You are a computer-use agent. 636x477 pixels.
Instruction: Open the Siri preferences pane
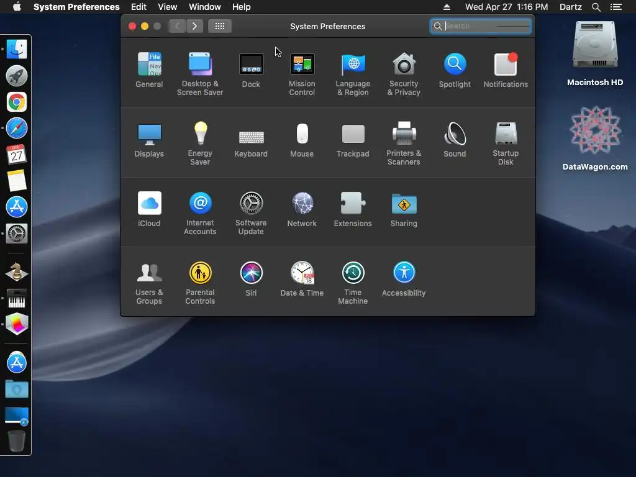pos(251,279)
